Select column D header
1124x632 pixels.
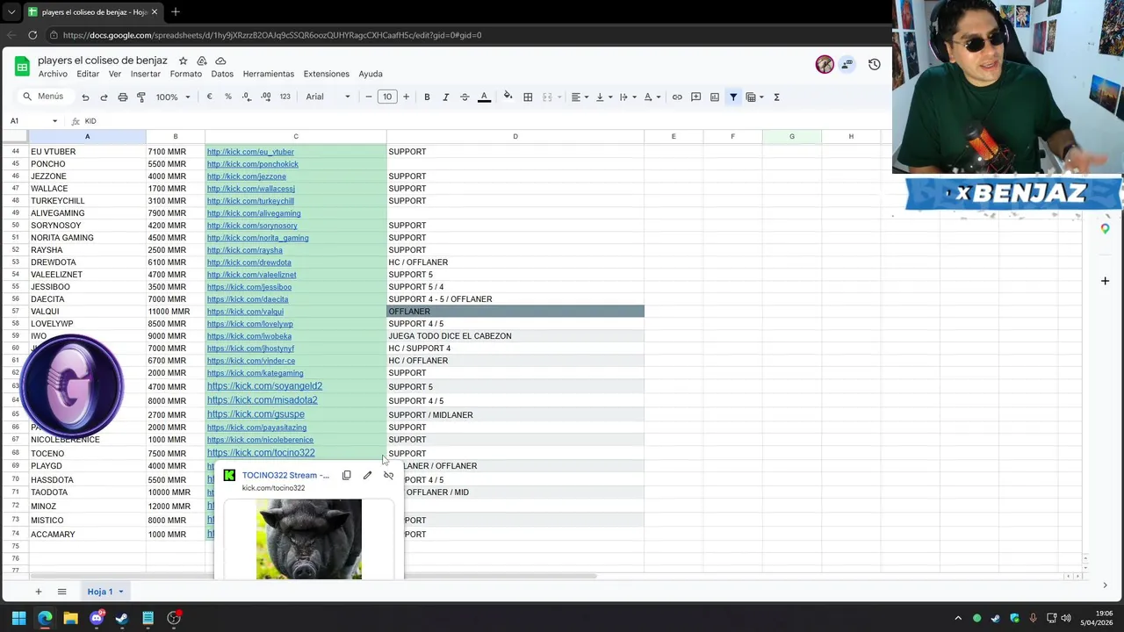pyautogui.click(x=515, y=137)
